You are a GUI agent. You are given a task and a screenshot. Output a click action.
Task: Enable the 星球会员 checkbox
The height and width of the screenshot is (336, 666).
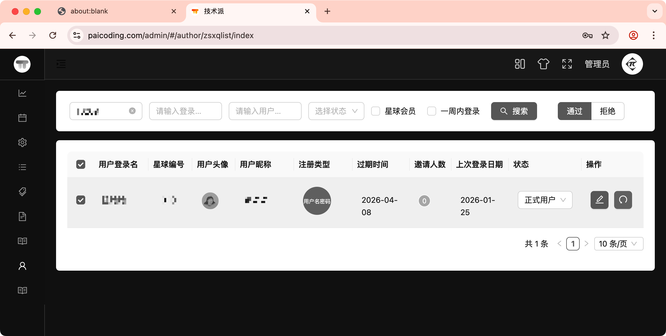point(376,111)
